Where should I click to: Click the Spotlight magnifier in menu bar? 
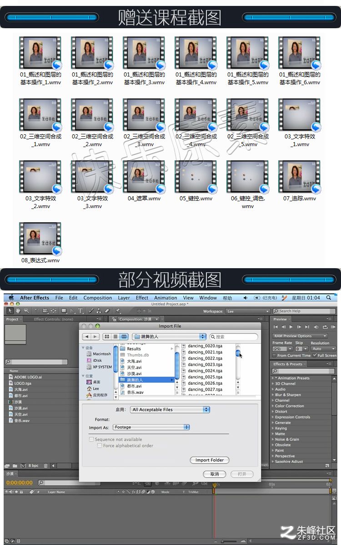point(329,297)
